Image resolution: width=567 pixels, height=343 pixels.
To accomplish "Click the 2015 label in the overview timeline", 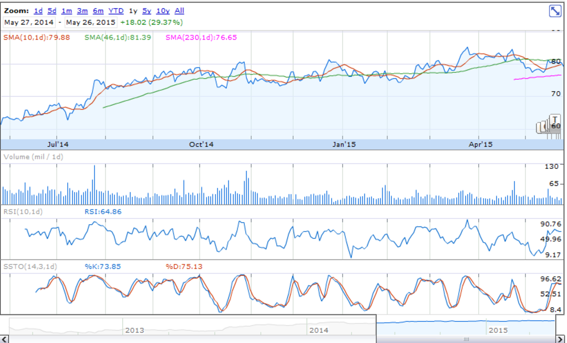I will pos(498,330).
